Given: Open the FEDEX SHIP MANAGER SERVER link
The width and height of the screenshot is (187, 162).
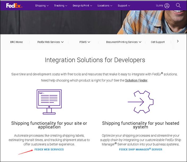Looking at the screenshot, I should click(141, 149).
